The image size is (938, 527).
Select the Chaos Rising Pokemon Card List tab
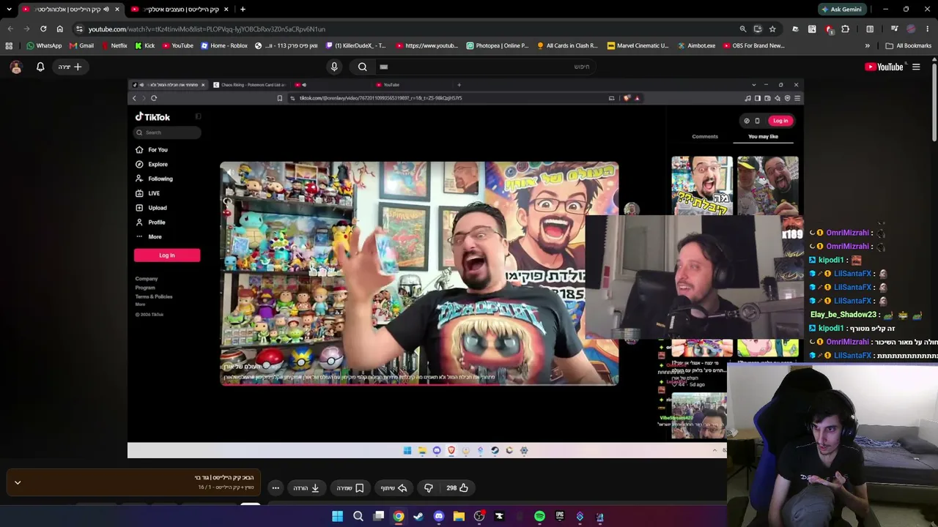tap(249, 85)
